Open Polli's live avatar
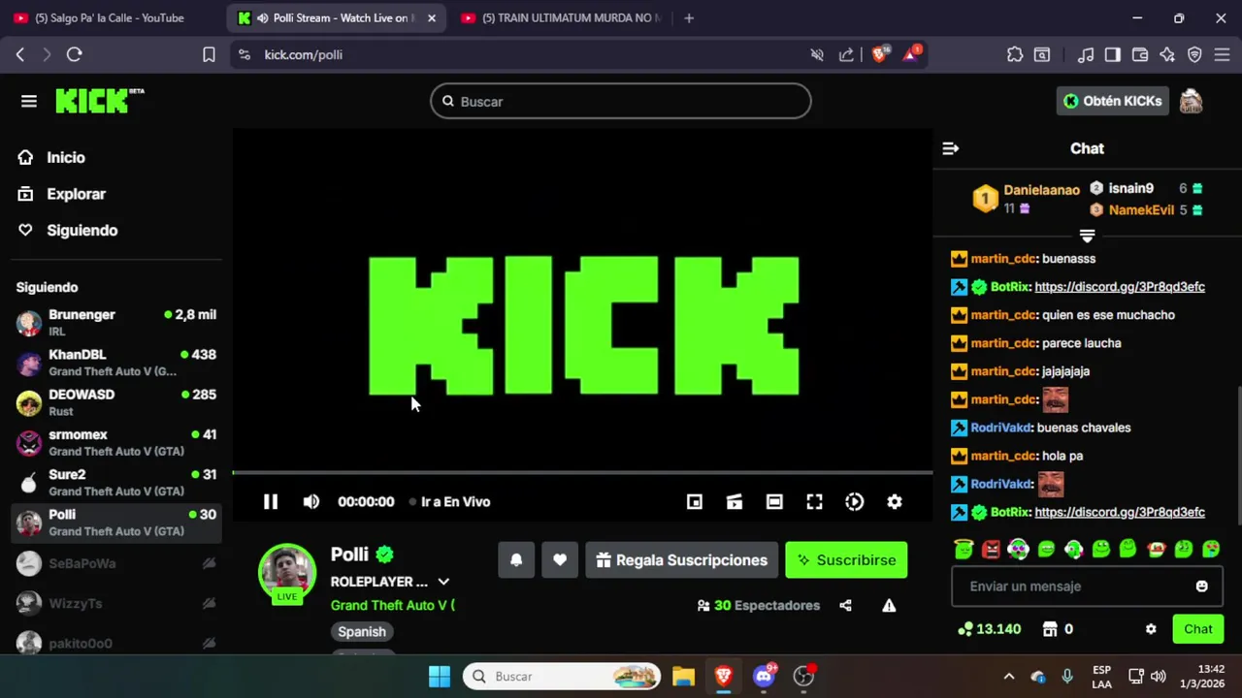 click(287, 572)
